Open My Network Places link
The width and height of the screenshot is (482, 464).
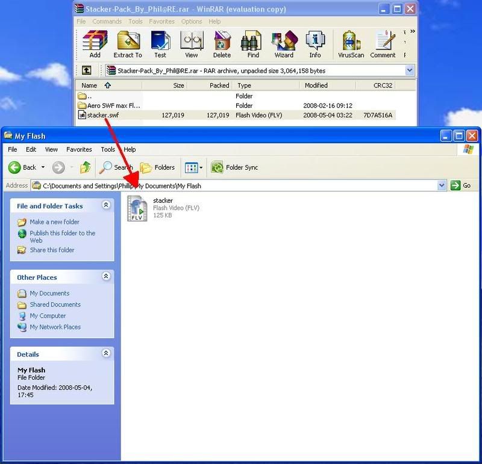click(55, 327)
